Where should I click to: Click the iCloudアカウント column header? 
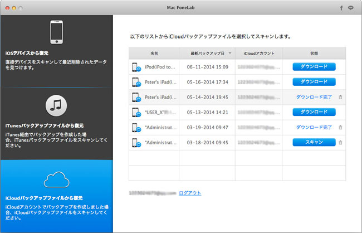258,54
